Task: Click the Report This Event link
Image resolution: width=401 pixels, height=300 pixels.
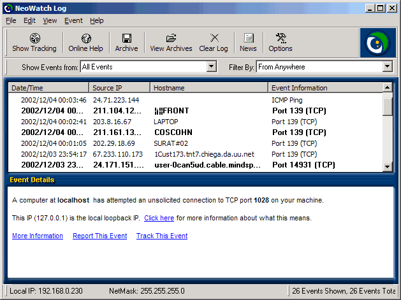Action: click(99, 236)
